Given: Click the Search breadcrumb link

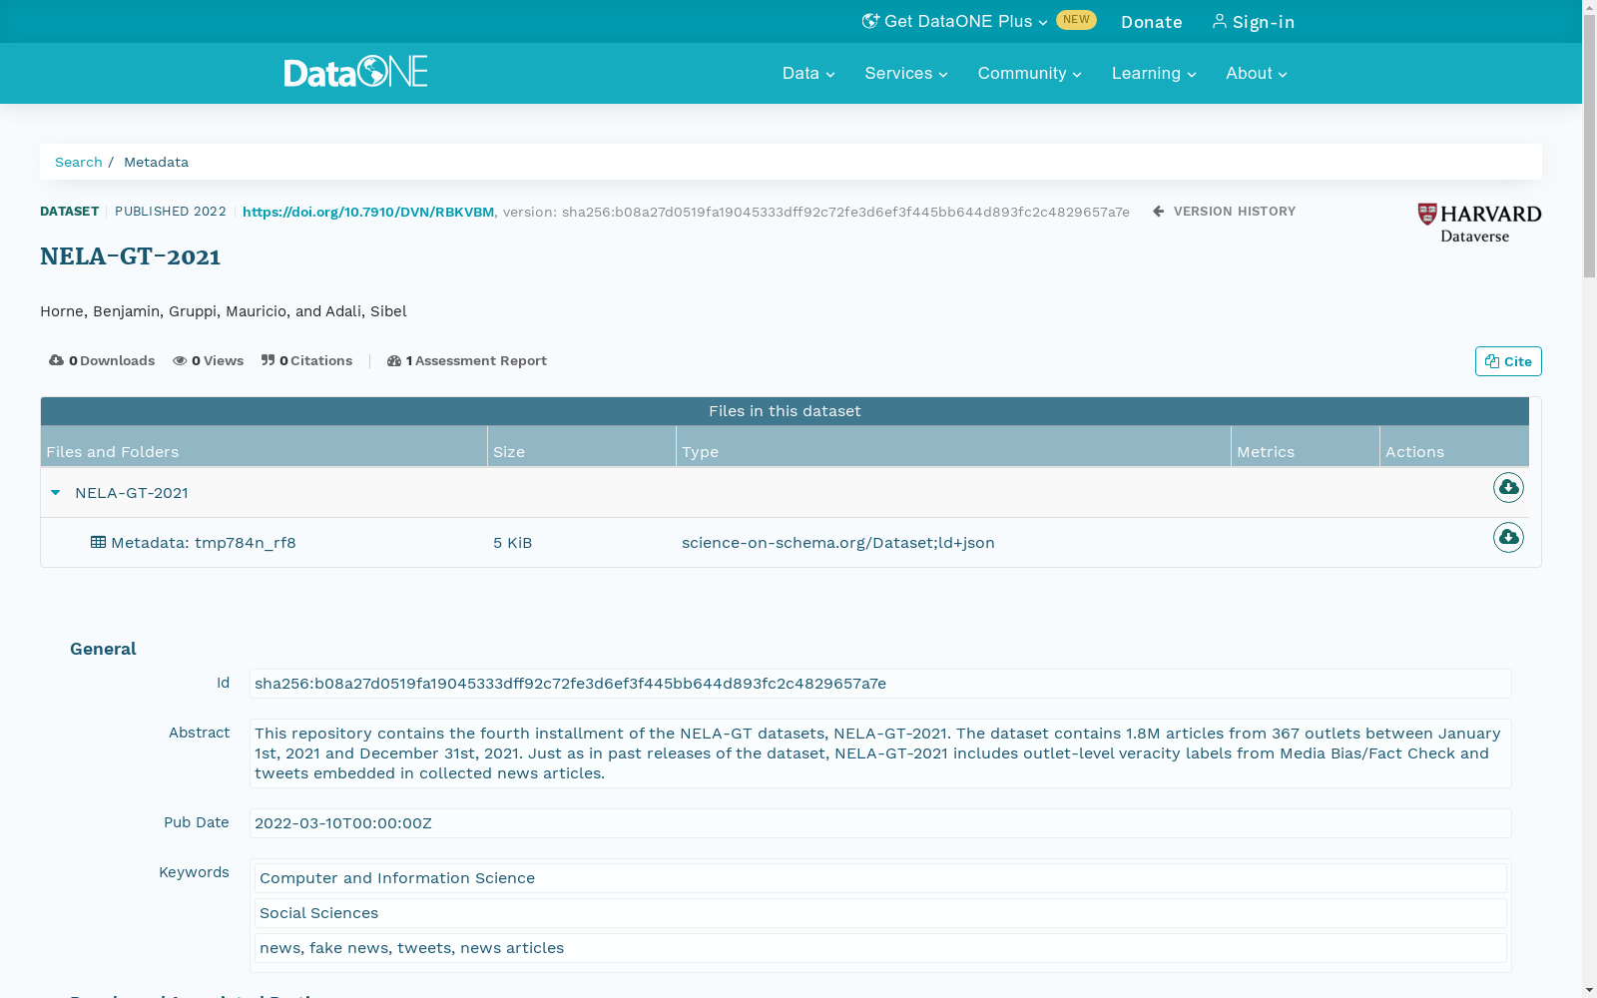Looking at the screenshot, I should tap(78, 162).
